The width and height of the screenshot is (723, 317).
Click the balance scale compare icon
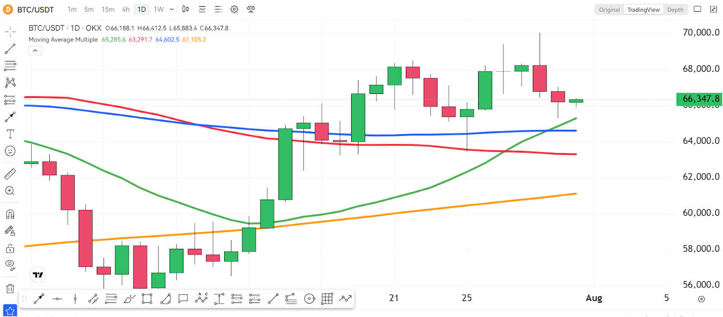pos(251,9)
